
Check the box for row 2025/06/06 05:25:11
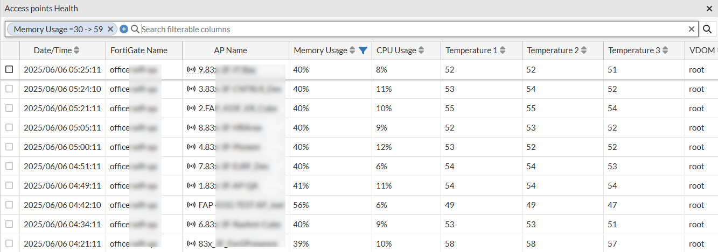(x=9, y=69)
